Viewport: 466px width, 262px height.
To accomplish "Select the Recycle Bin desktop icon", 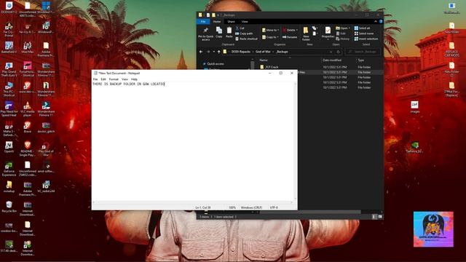I will point(9,207).
